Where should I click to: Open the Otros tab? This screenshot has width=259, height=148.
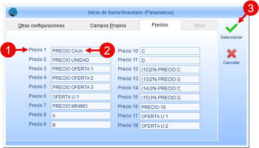tap(199, 25)
